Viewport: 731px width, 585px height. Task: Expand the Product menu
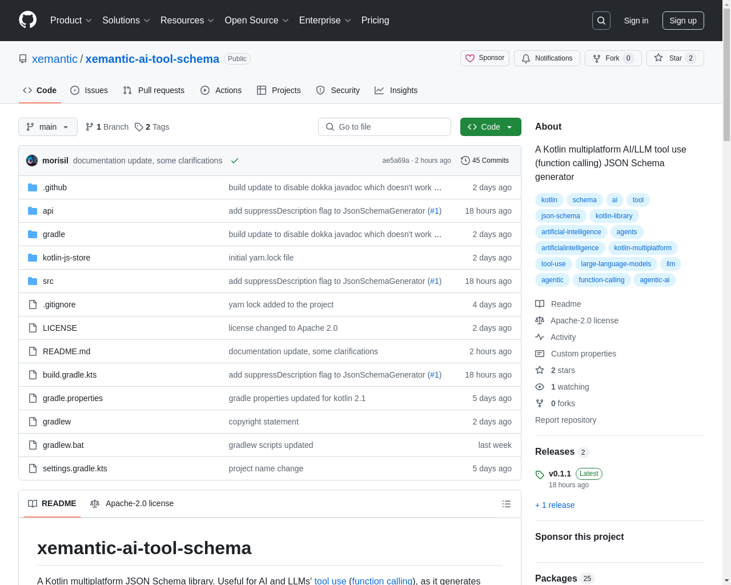[x=71, y=21]
